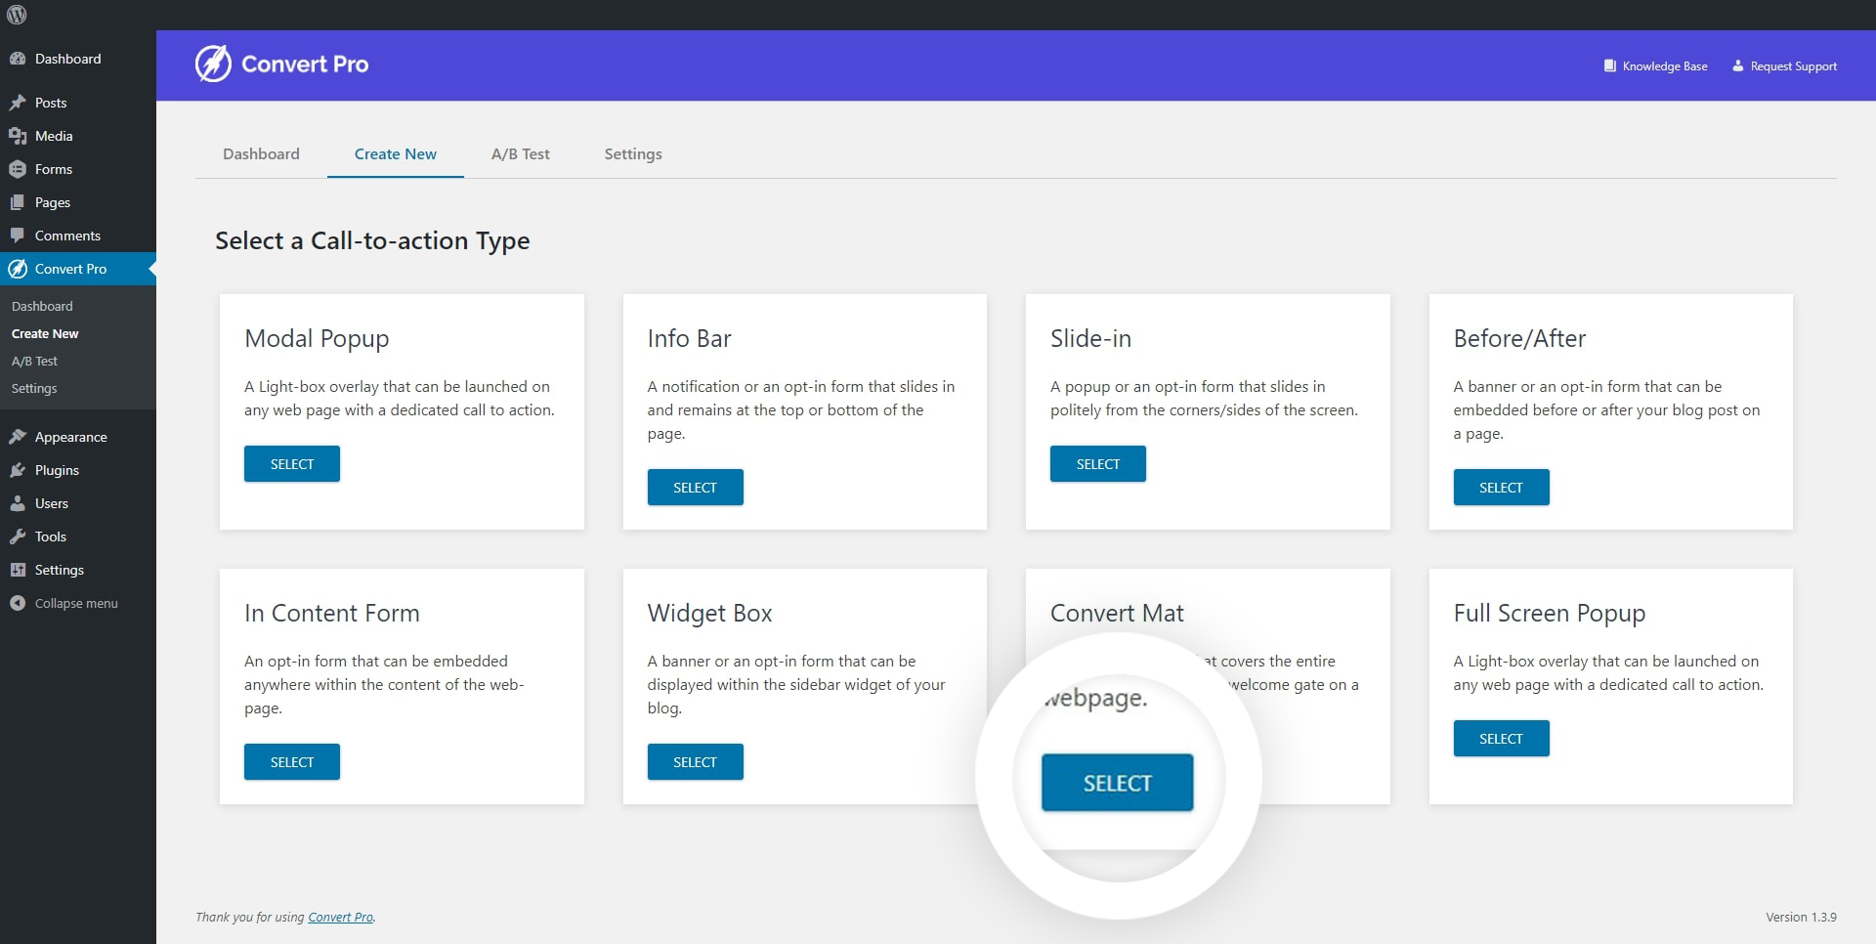This screenshot has width=1876, height=944.
Task: Click the Widget Box card title
Action: (709, 614)
